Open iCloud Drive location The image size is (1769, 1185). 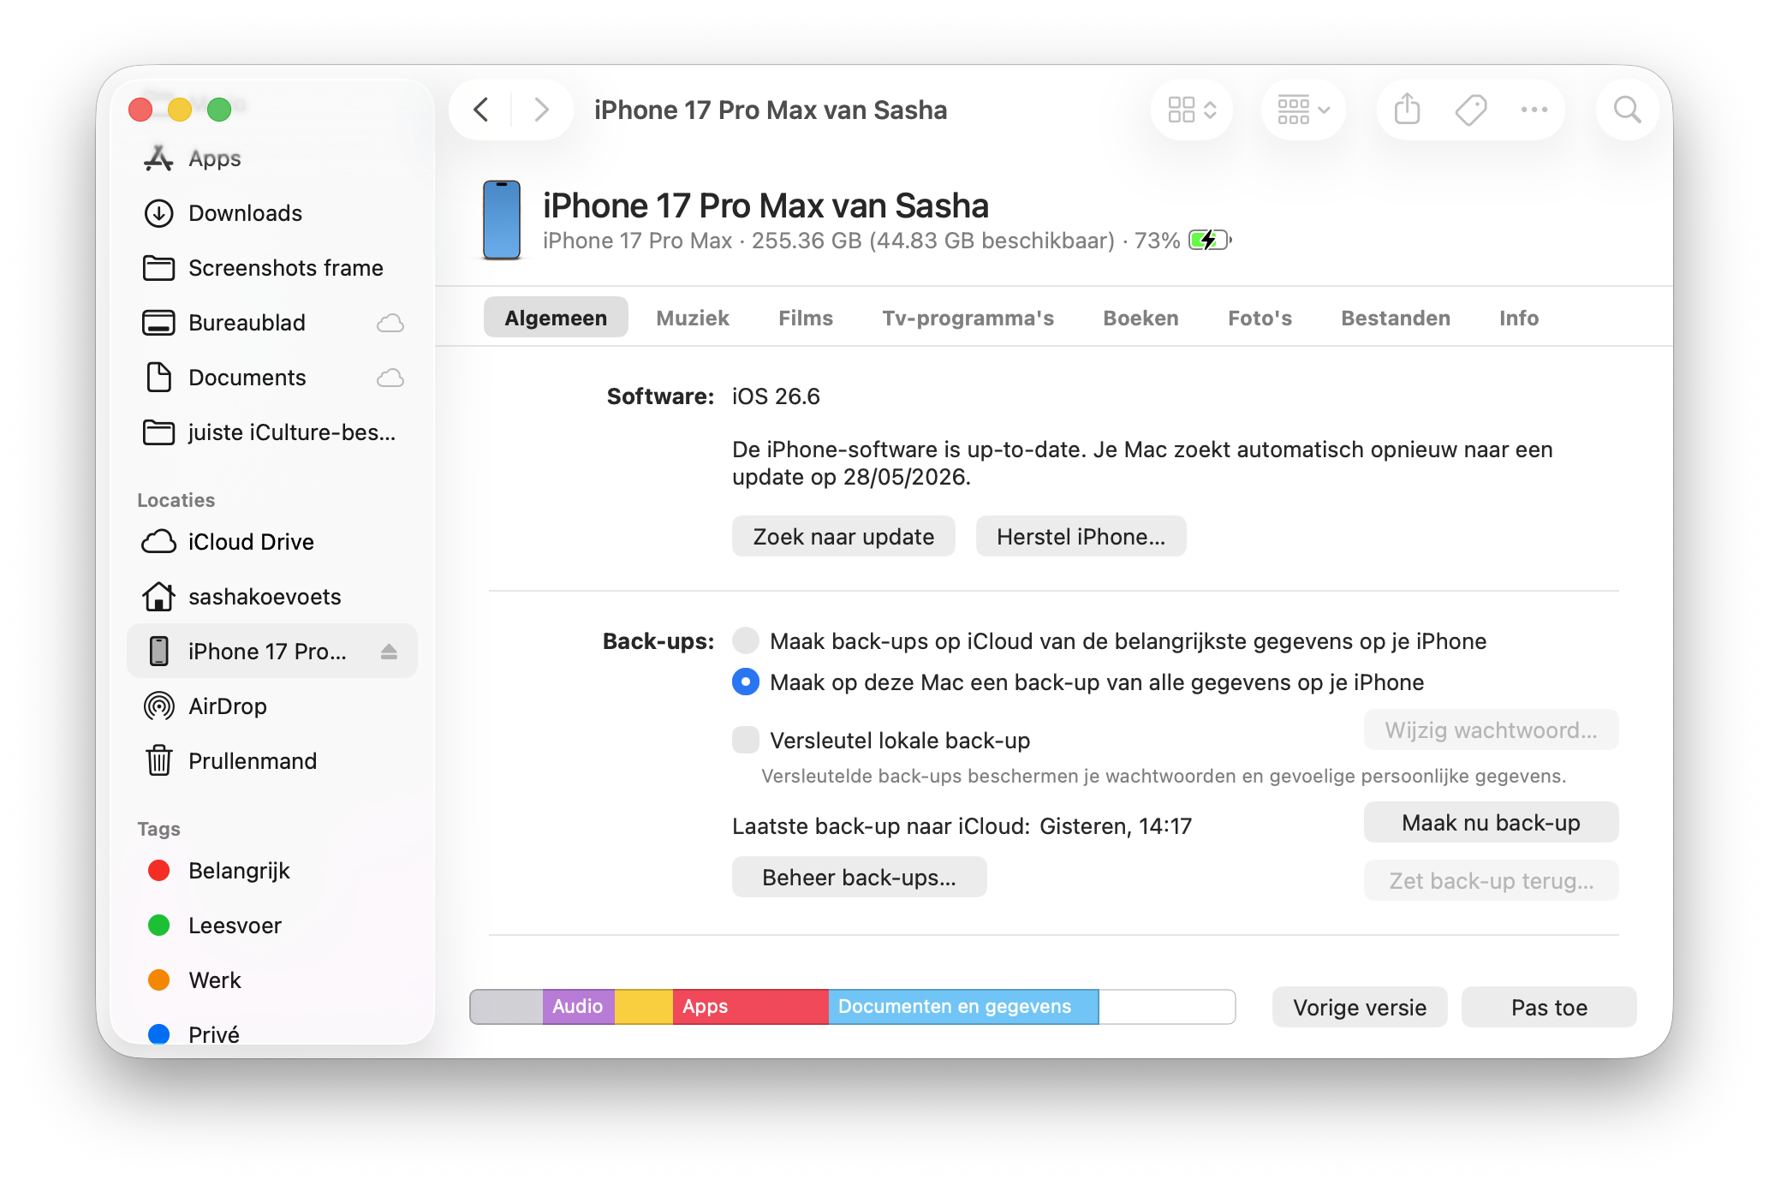[x=271, y=542]
